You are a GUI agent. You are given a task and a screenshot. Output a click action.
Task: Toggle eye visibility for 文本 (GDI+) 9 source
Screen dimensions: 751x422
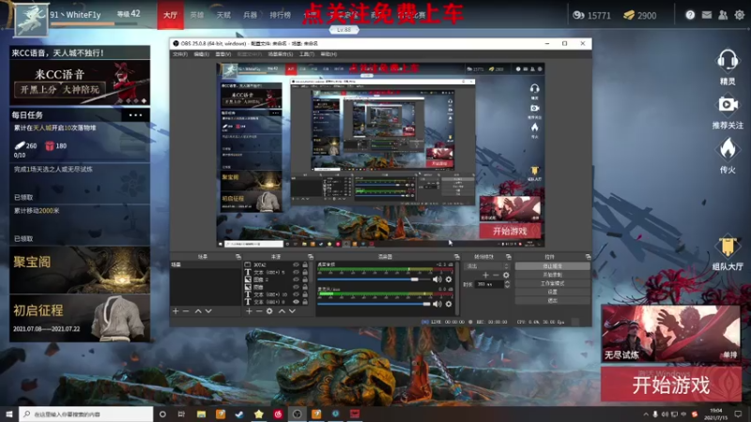click(x=296, y=302)
